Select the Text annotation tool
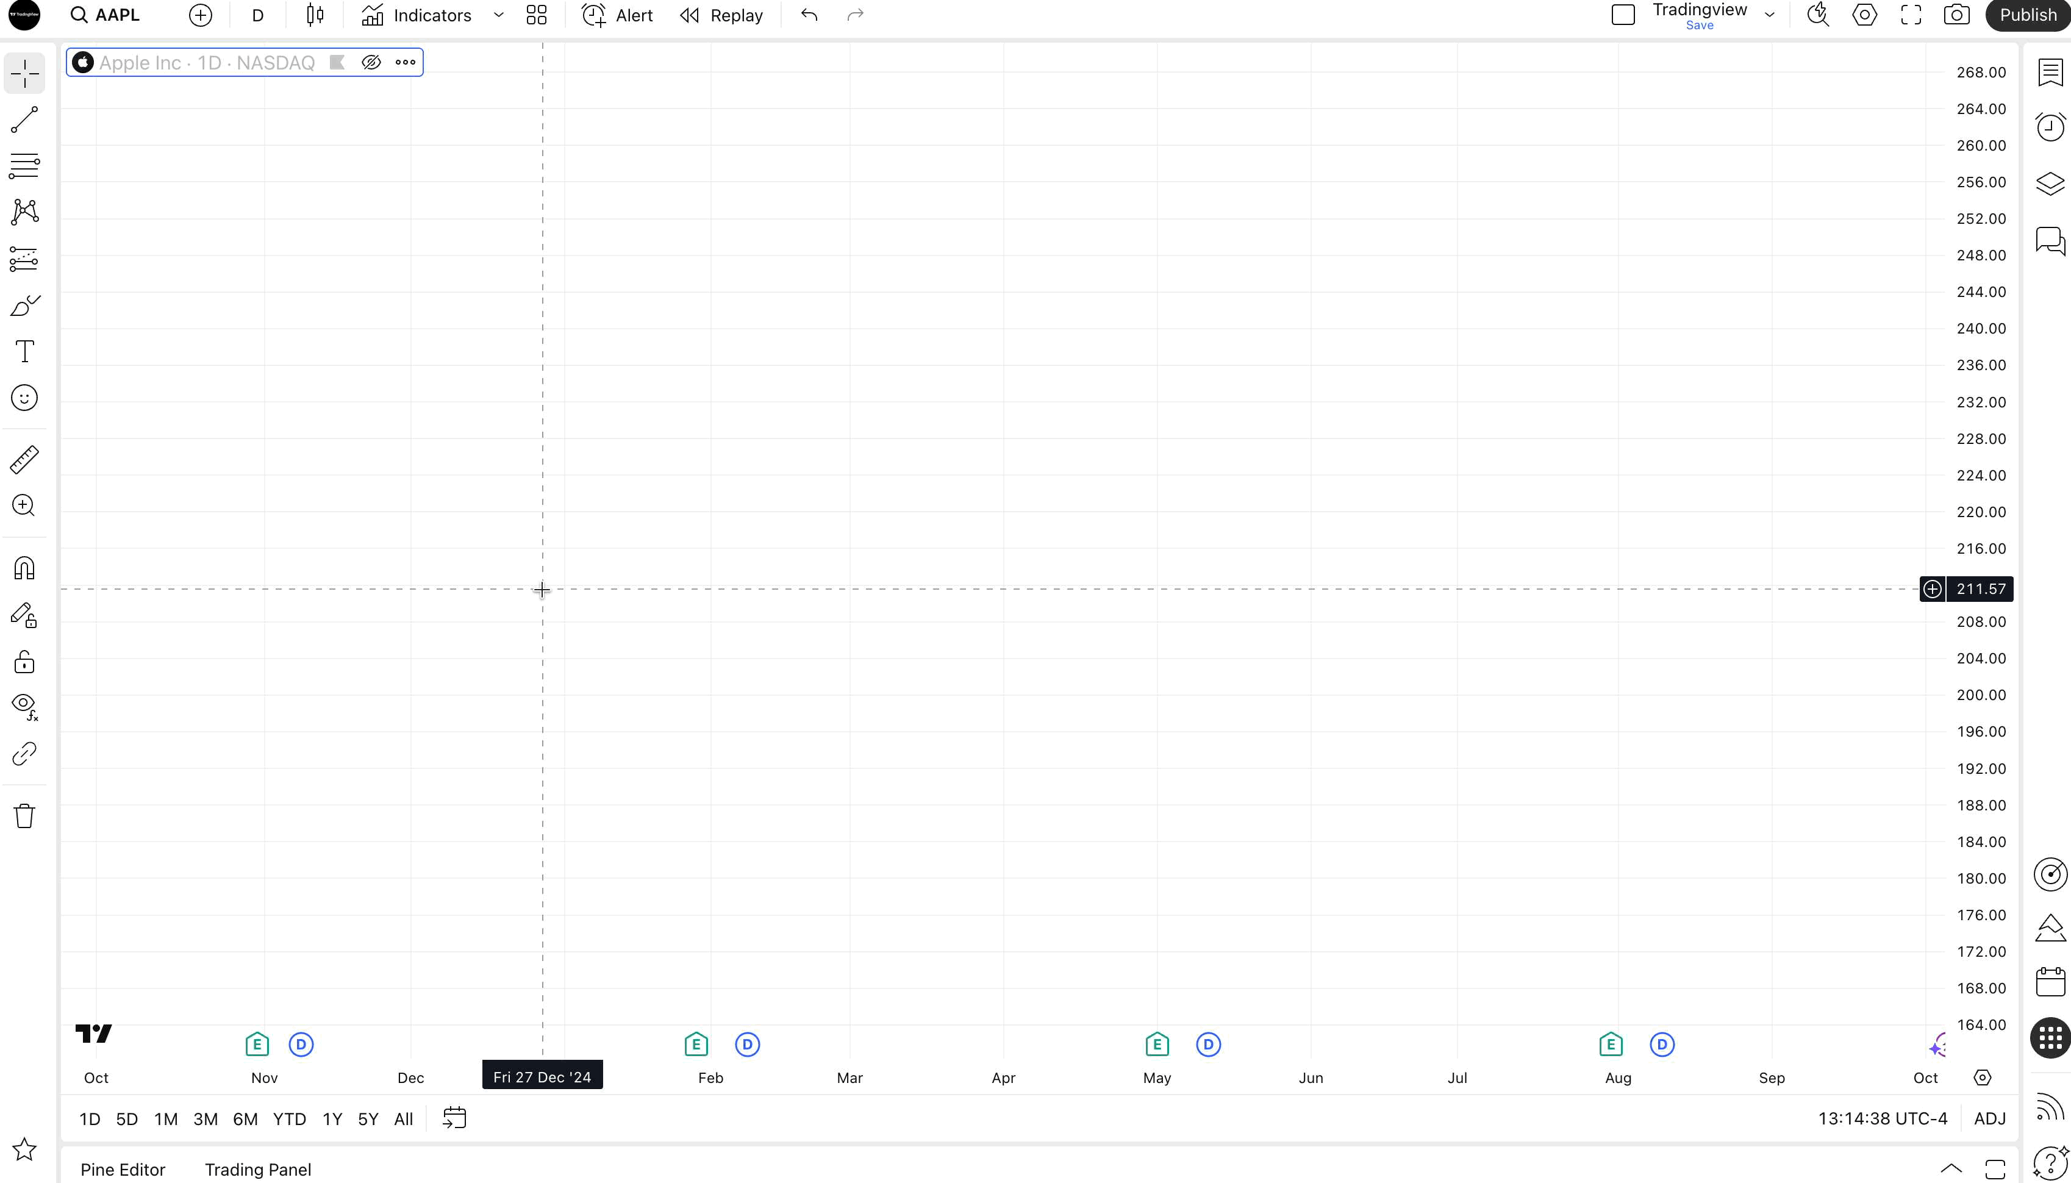Viewport: 2071px width, 1183px height. [24, 352]
